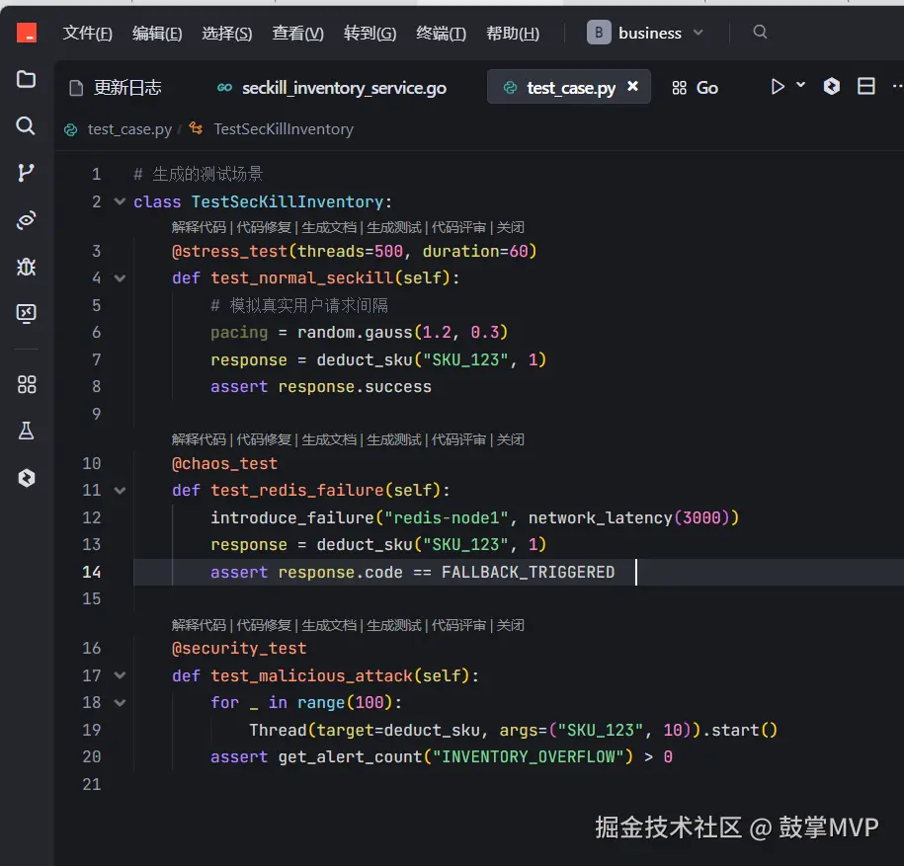The image size is (904, 866).
Task: Click the breadcrumb class symbol icon
Action: pyautogui.click(x=196, y=128)
